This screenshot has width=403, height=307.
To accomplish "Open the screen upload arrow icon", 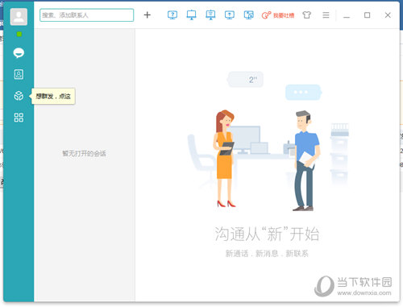I will click(x=230, y=15).
